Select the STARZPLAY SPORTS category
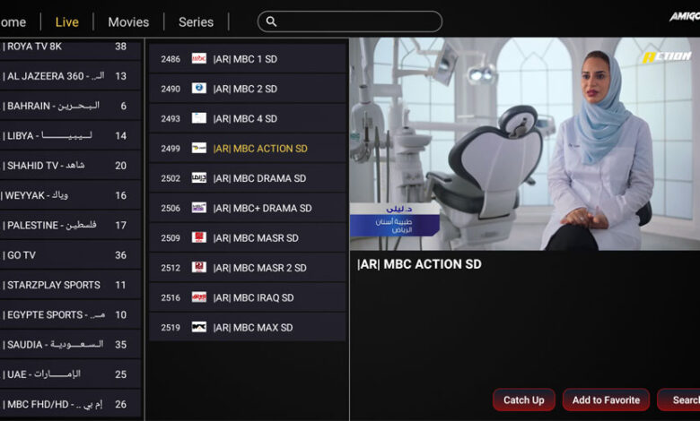This screenshot has height=421, width=700. click(70, 285)
